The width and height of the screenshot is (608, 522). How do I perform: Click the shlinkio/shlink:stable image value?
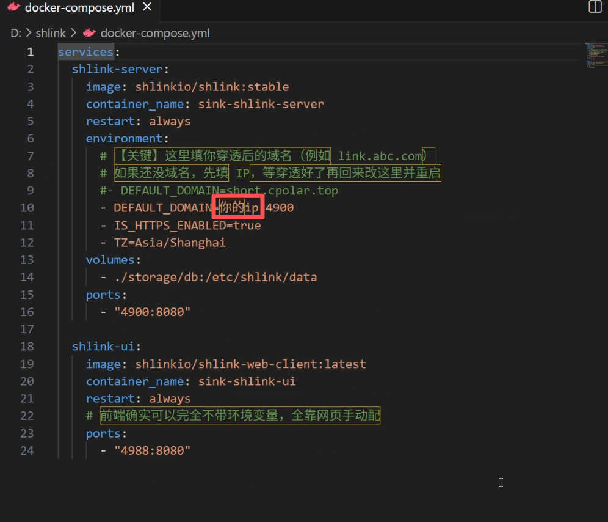212,87
